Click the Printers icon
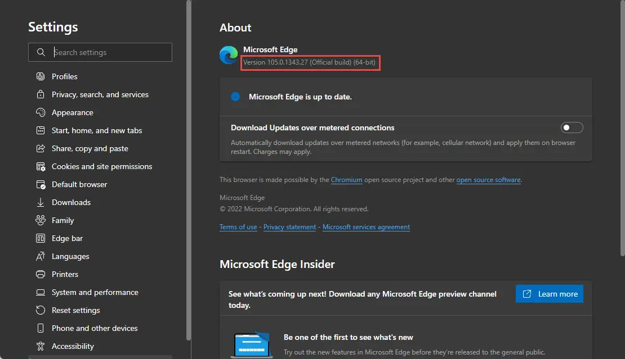This screenshot has height=359, width=625. pos(41,274)
